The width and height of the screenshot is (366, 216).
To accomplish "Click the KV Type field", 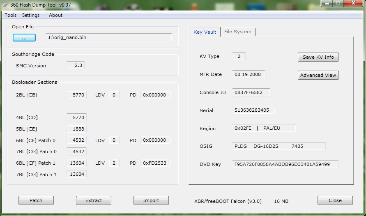I will click(x=239, y=56).
